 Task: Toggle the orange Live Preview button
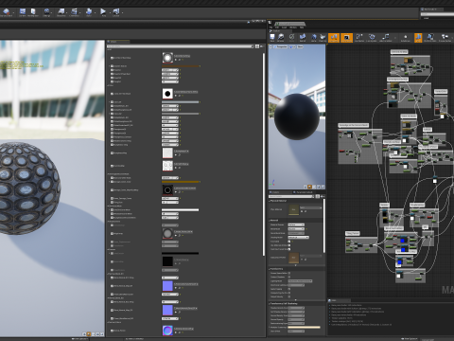click(x=346, y=38)
